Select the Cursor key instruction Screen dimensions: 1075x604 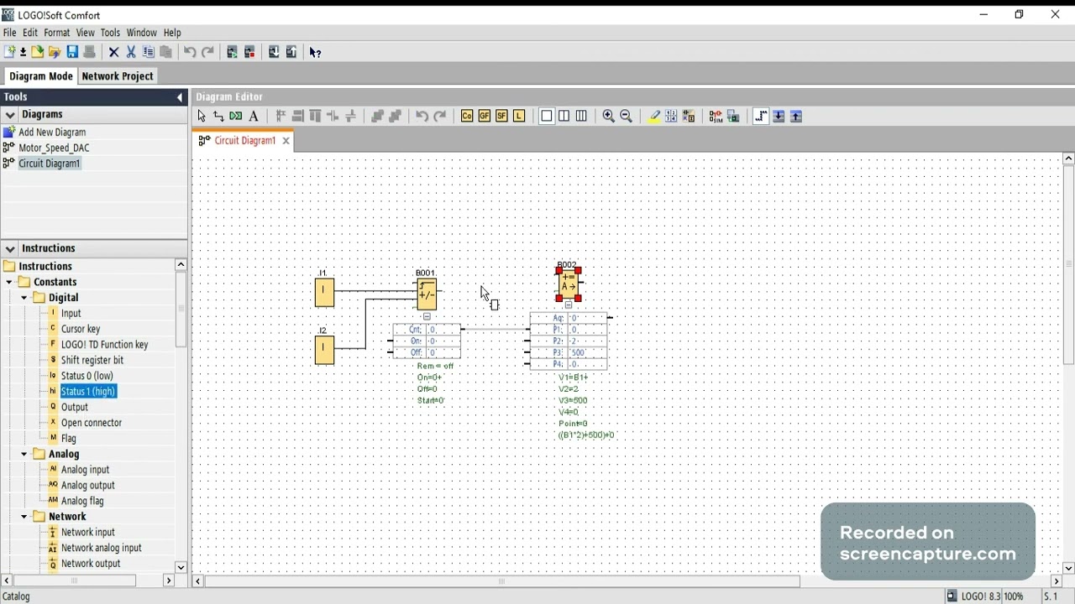[81, 329]
